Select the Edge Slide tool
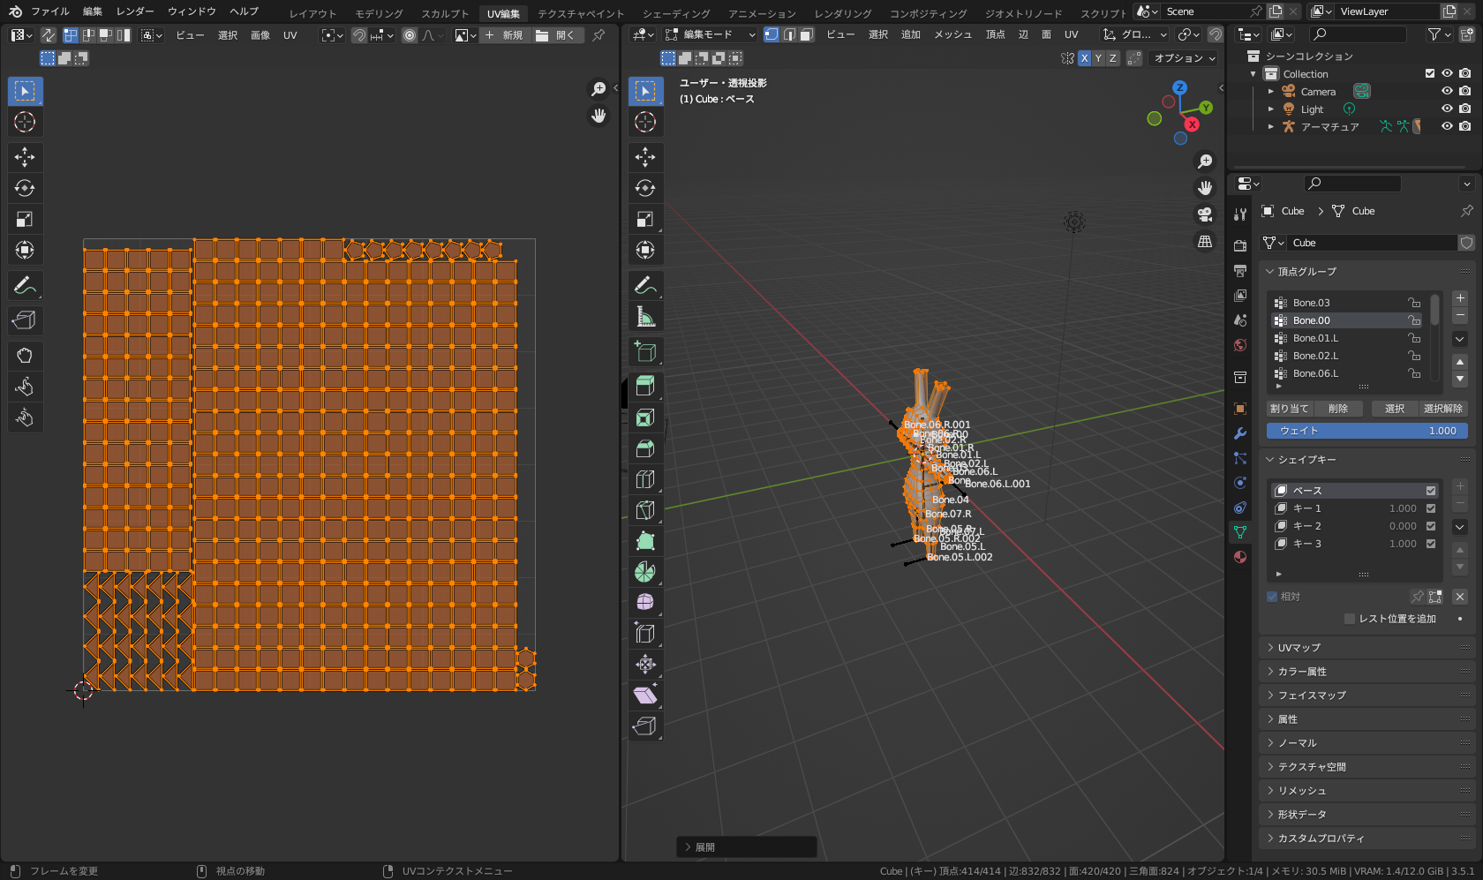1483x880 pixels. tap(645, 634)
